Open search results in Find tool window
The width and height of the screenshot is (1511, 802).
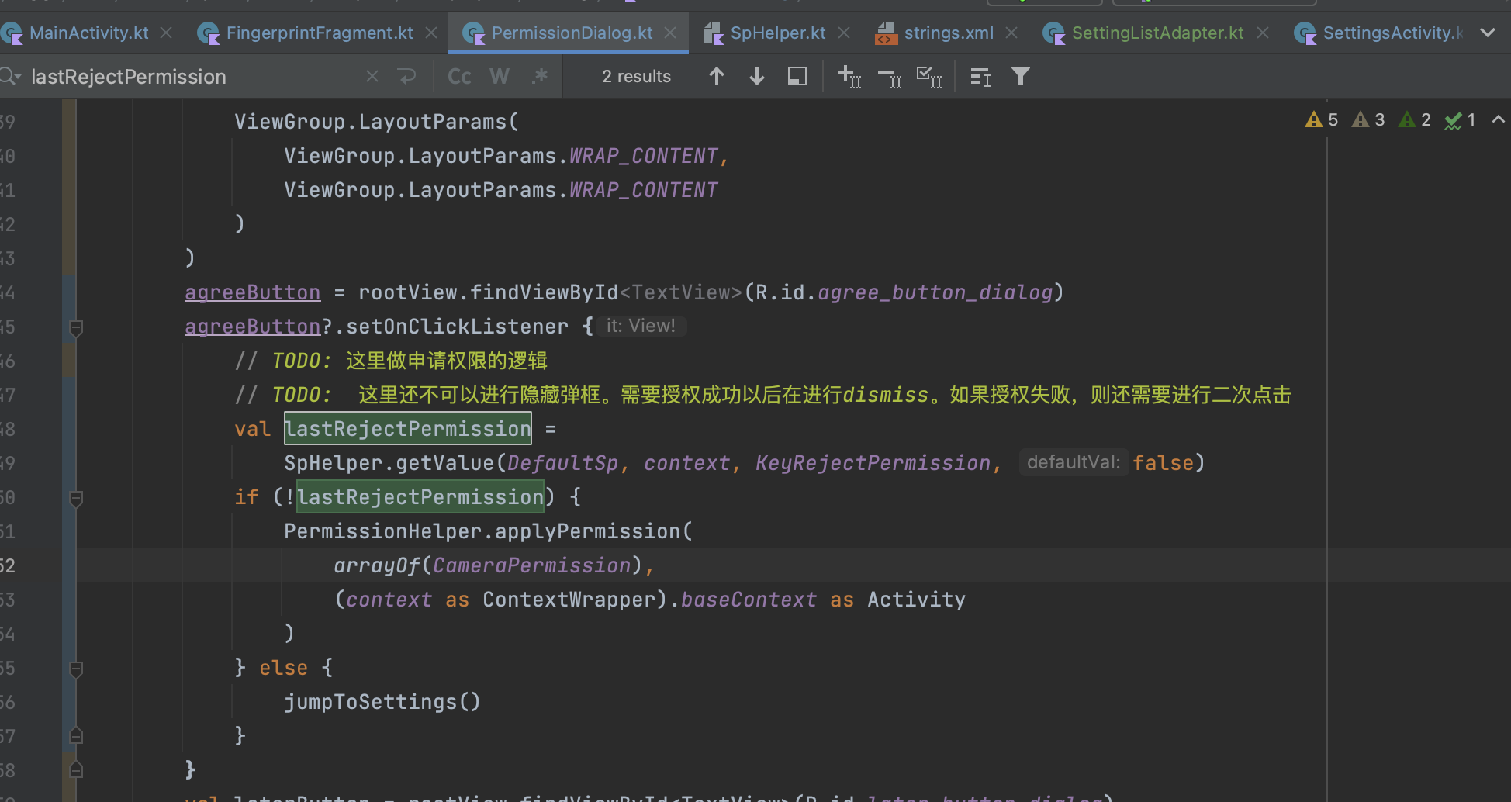pyautogui.click(x=981, y=77)
